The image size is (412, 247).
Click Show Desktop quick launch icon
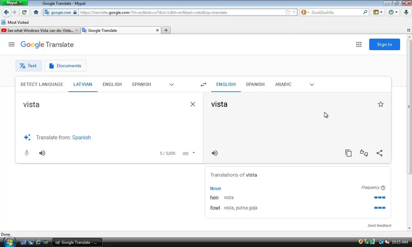point(23,242)
